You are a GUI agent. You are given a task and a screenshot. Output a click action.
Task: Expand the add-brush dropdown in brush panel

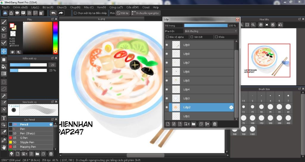point(27,154)
